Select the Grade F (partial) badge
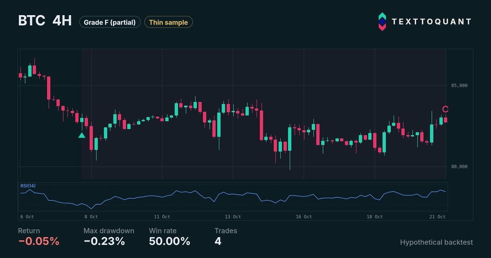 click(x=110, y=22)
